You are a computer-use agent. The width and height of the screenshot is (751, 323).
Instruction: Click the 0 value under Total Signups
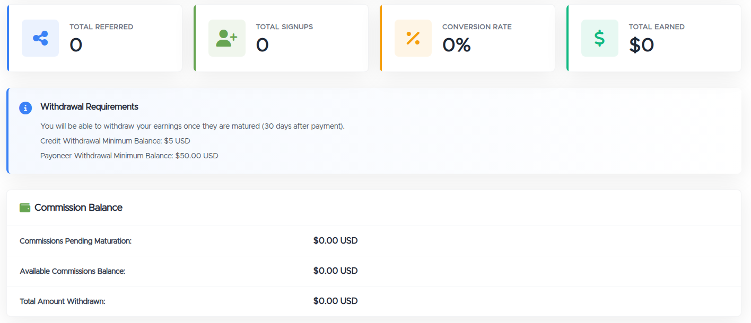(x=262, y=46)
